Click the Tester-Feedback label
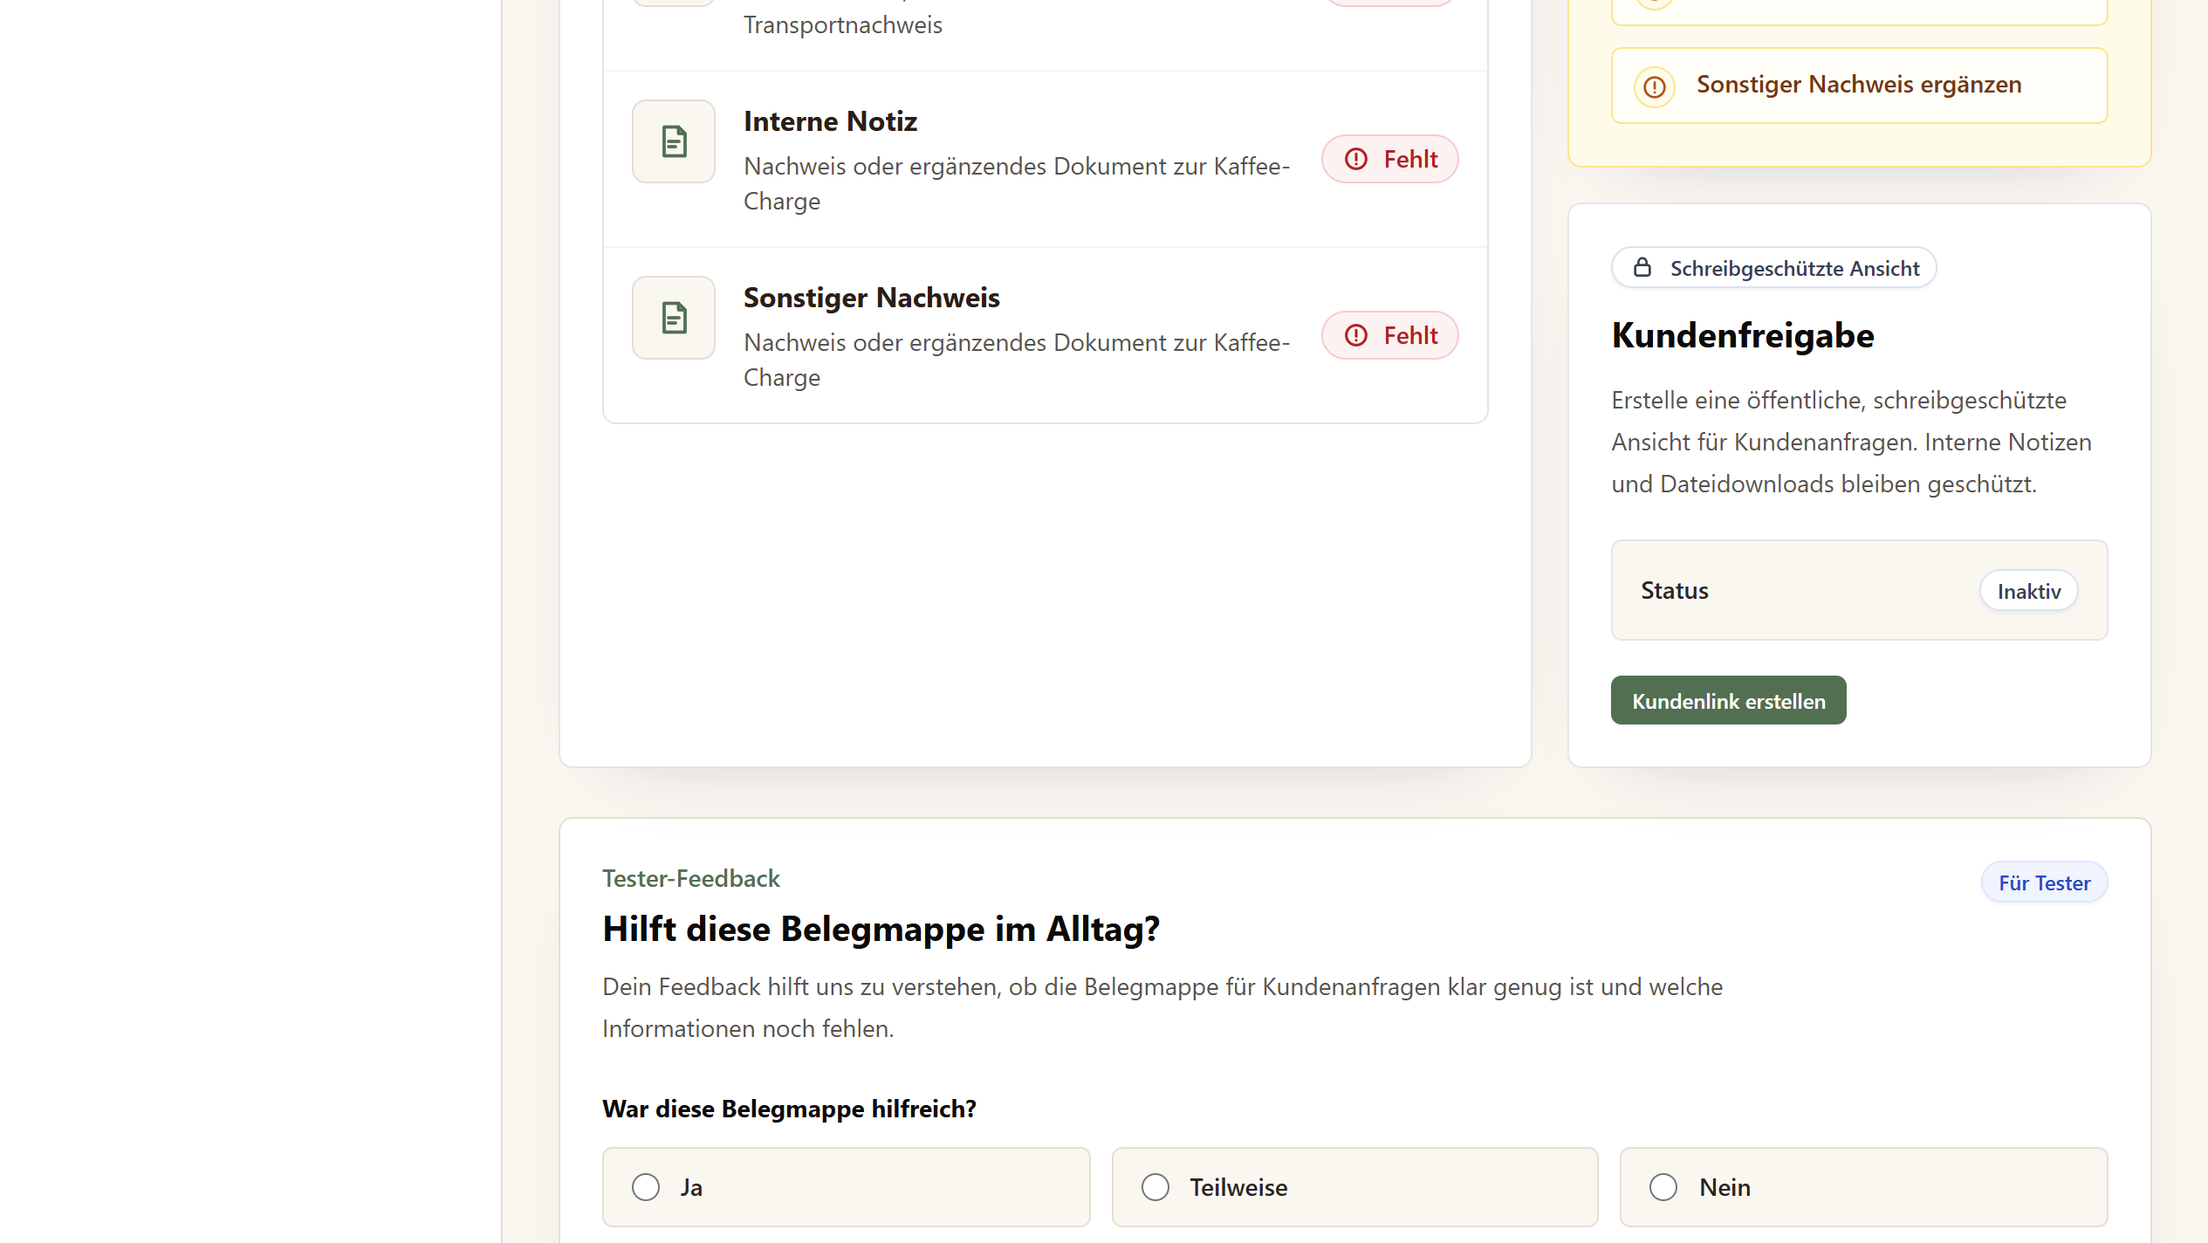 coord(691,878)
